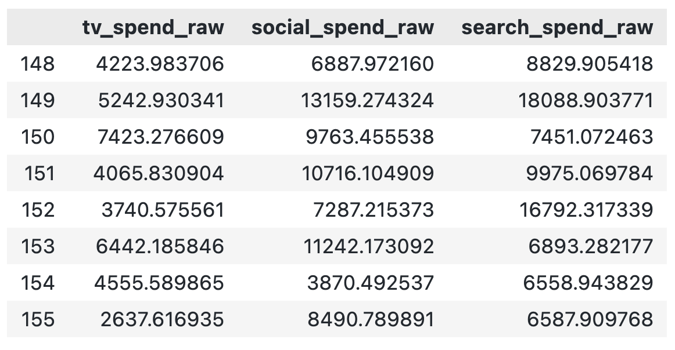The height and width of the screenshot is (350, 675).
Task: Select row index 153
Action: click(37, 246)
